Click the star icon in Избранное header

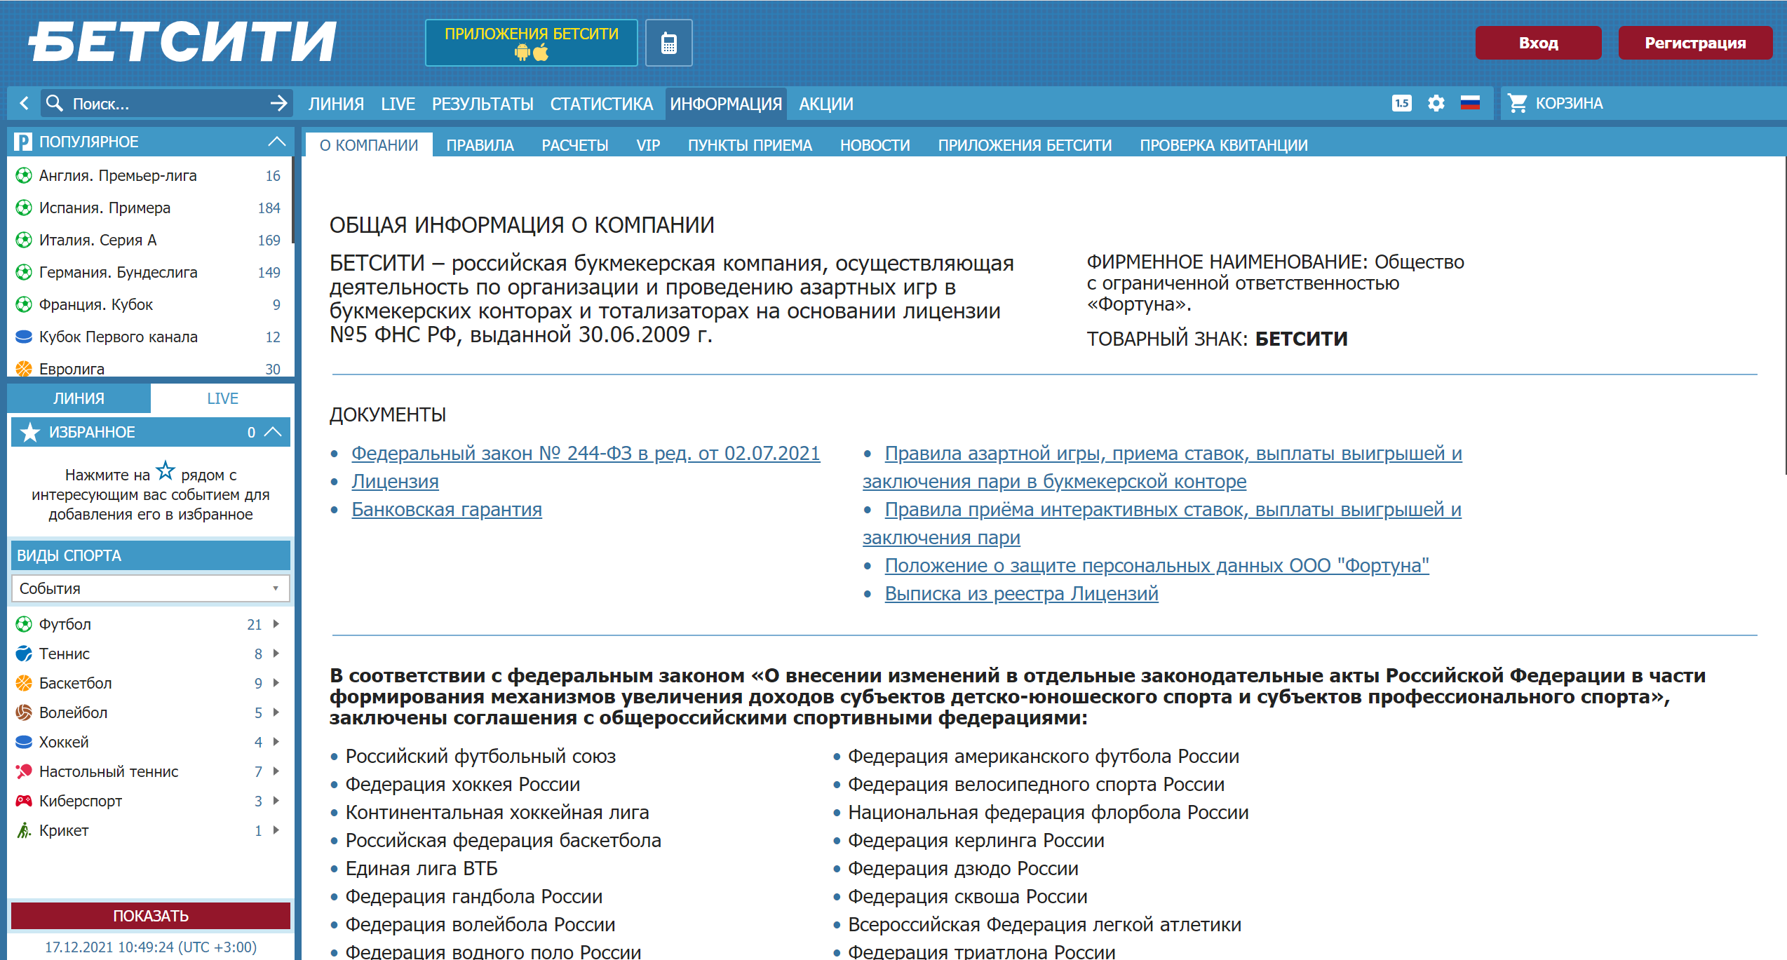coord(30,432)
